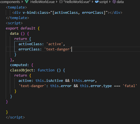Open the components breadcrumb folder
Viewport: 140px width, 124px height.
tap(10, 2)
